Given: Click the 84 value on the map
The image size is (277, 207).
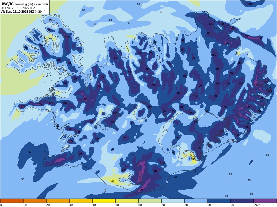Looking at the screenshot, I should click(x=94, y=24).
